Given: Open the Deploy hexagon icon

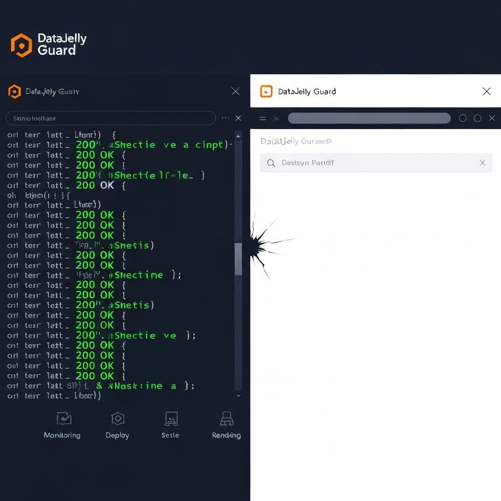Looking at the screenshot, I should 118,419.
